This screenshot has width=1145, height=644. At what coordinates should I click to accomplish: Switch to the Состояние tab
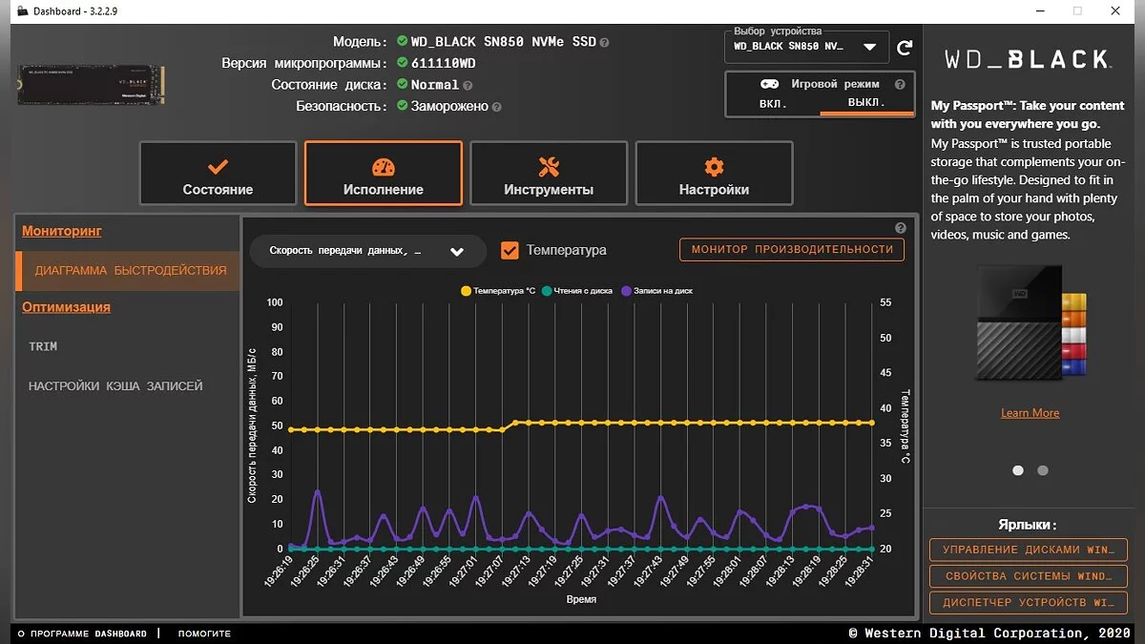(218, 174)
